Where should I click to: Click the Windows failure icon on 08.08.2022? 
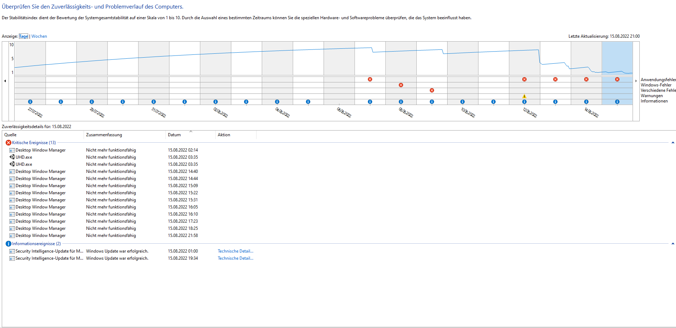click(401, 85)
